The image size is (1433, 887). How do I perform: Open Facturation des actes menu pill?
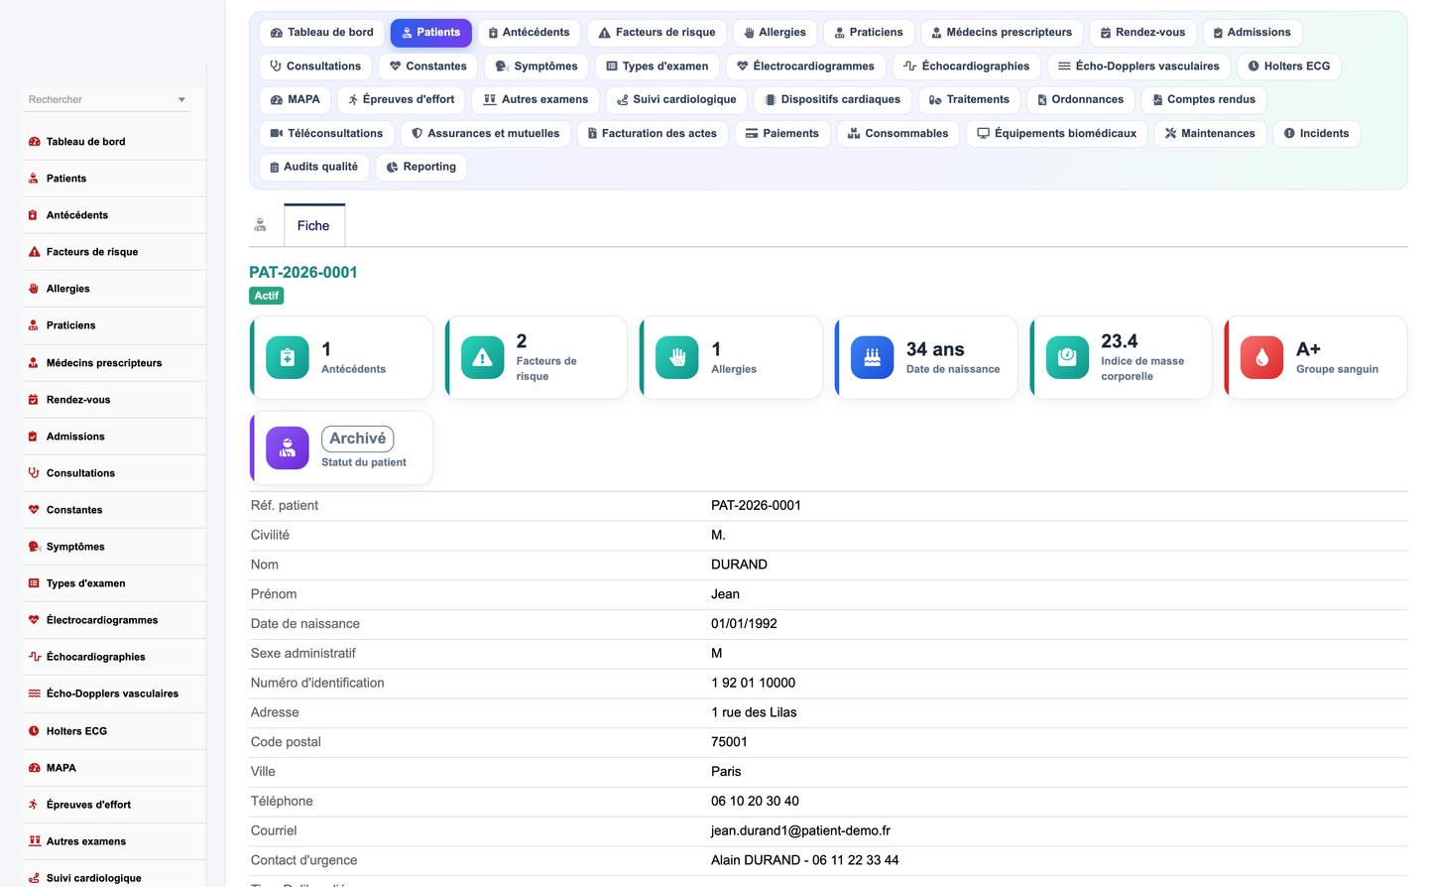click(653, 133)
